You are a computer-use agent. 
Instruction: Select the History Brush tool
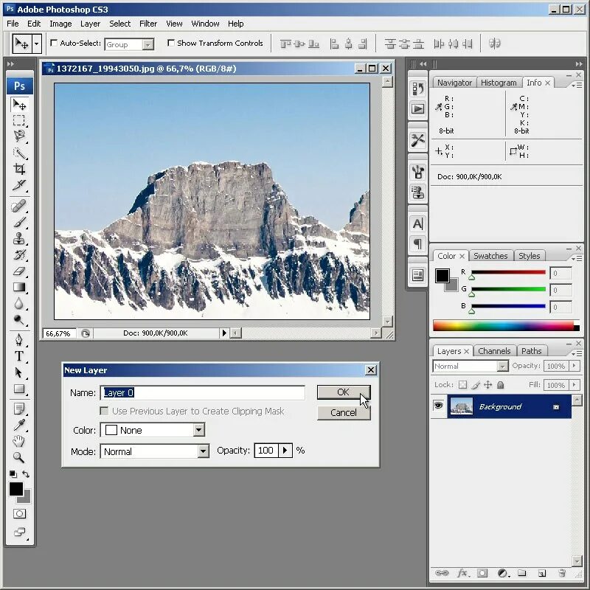(19, 254)
